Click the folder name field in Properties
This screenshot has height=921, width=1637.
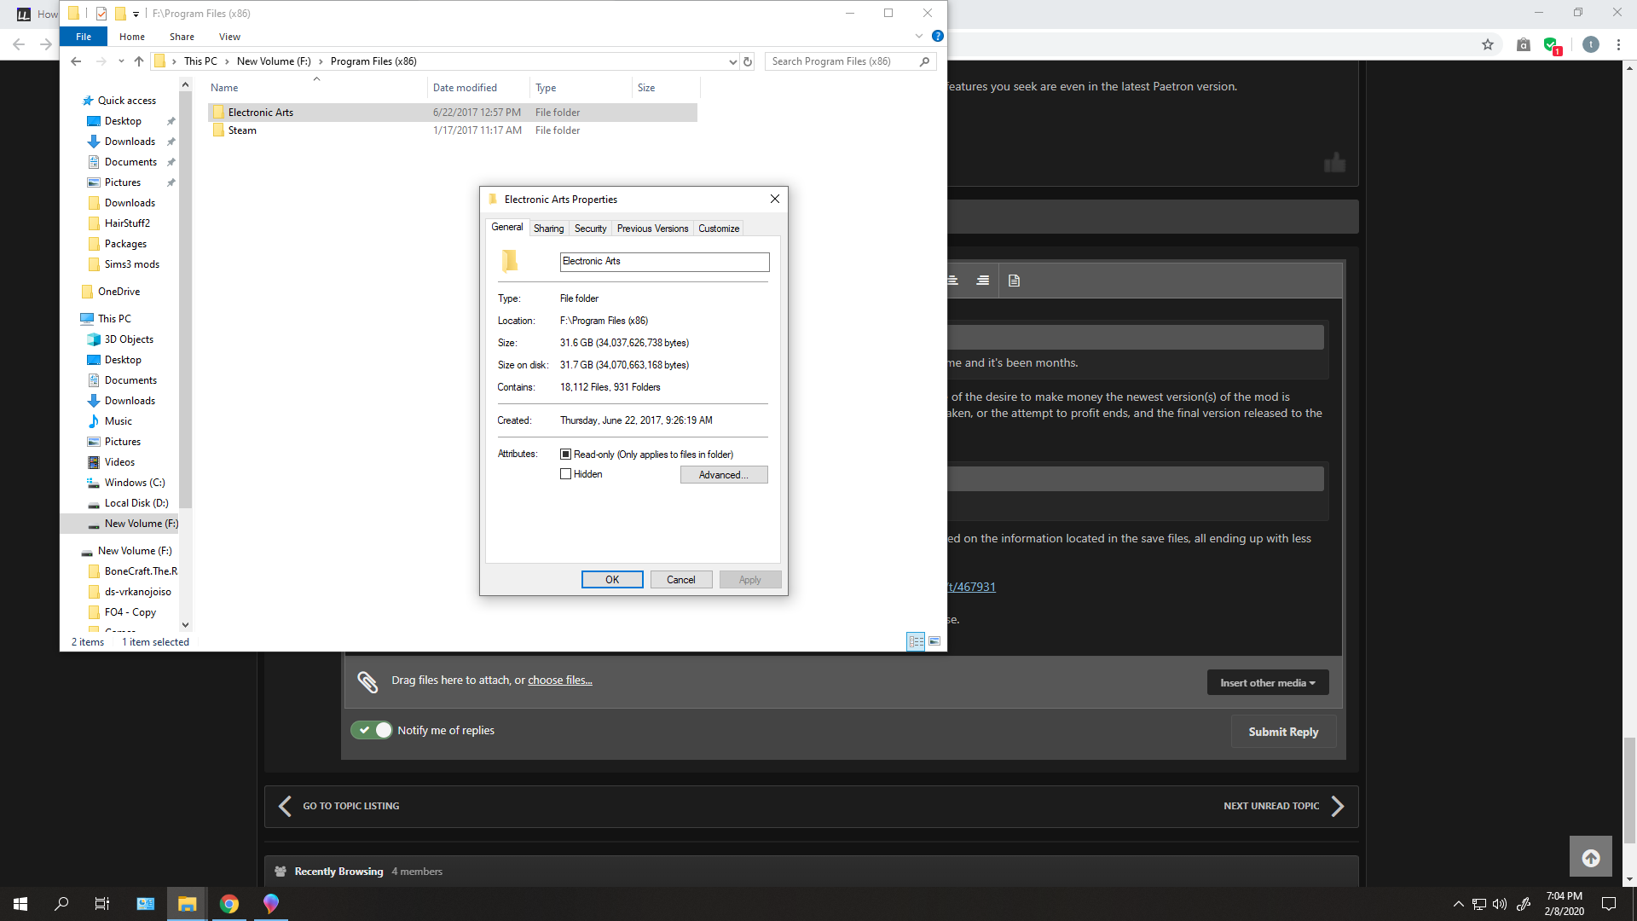pos(664,262)
